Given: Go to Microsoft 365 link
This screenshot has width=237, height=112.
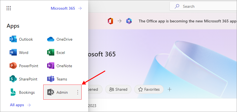Looking at the screenshot, I should pyautogui.click(x=66, y=8).
